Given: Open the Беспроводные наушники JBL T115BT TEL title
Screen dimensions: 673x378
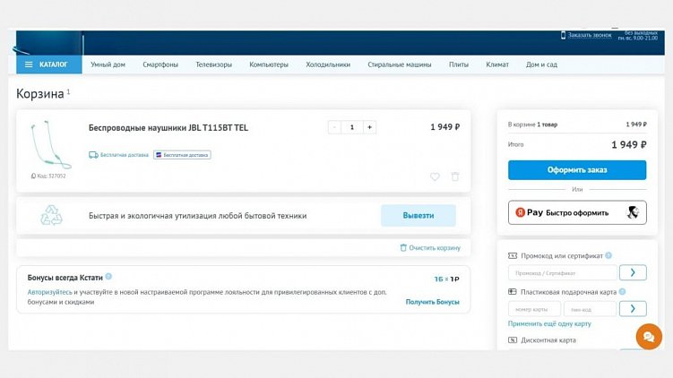Looking at the screenshot, I should click(x=168, y=127).
